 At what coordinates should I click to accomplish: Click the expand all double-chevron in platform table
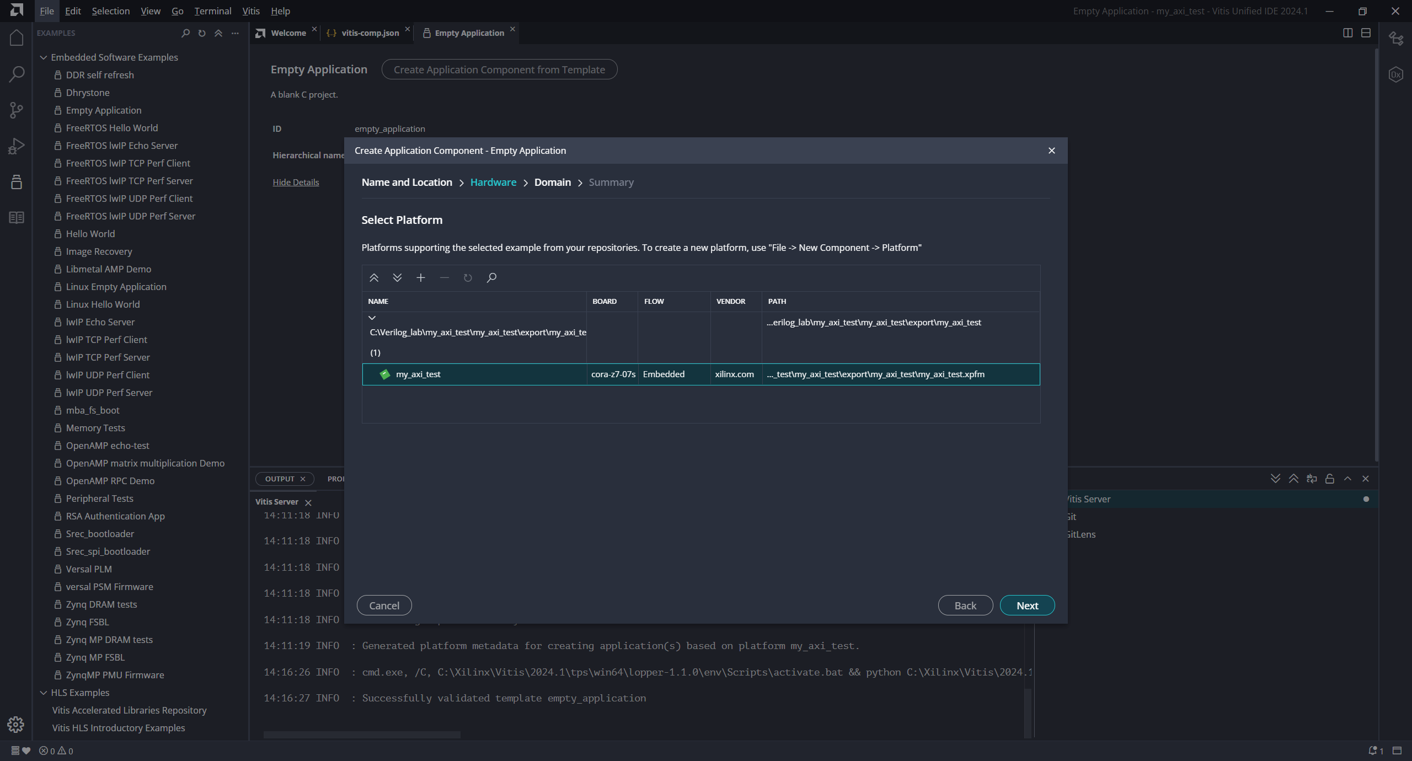tap(397, 278)
